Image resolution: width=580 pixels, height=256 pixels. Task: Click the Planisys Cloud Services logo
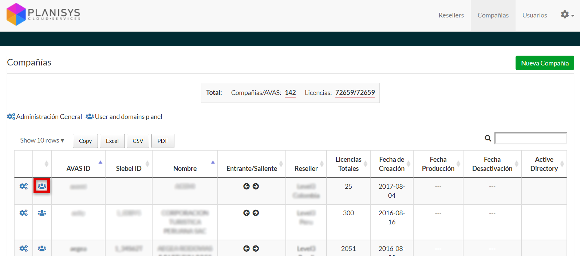pyautogui.click(x=44, y=15)
